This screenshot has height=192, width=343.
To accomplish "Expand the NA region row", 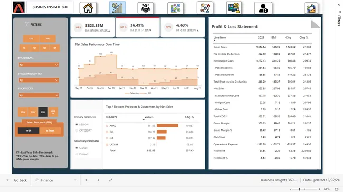I will pyautogui.click(x=107, y=138).
